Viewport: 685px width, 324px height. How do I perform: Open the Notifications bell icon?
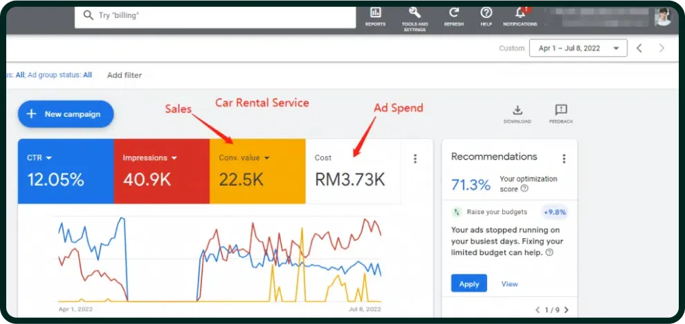tap(520, 12)
